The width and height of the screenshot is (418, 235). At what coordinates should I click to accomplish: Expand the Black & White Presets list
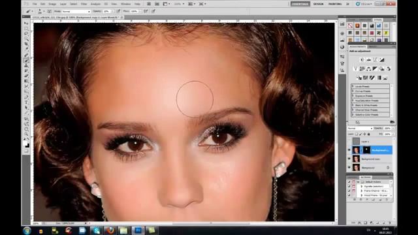(353, 105)
